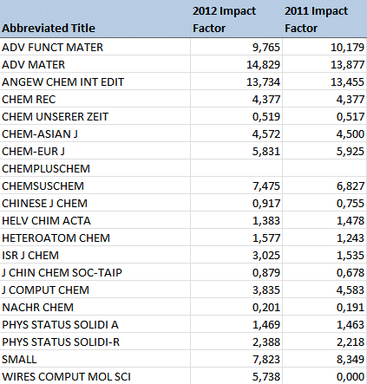Select the '2011 Impact Factor' column header

coord(324,19)
